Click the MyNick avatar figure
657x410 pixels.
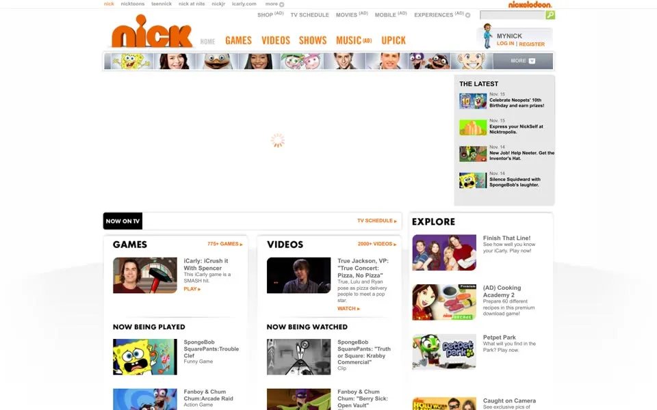point(487,36)
